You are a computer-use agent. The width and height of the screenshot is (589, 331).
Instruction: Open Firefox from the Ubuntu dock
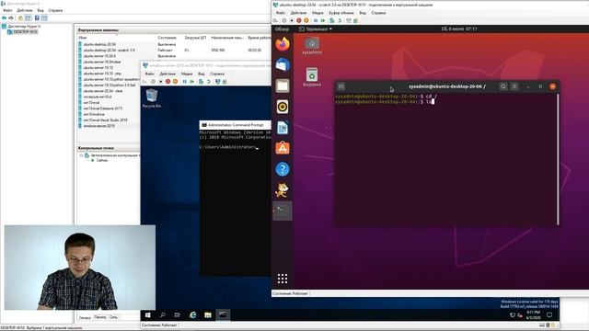click(x=283, y=44)
